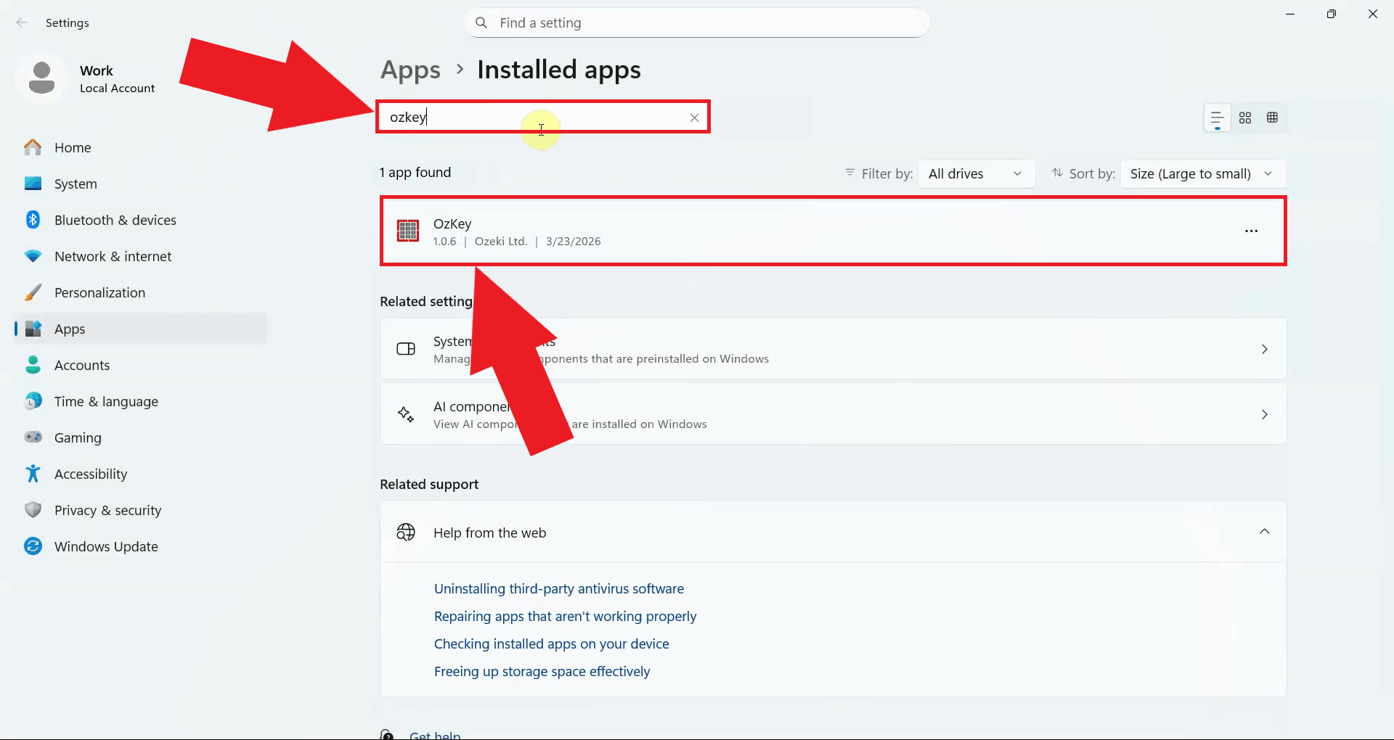Open the Sort by size dropdown
The height and width of the screenshot is (740, 1394).
coord(1202,173)
